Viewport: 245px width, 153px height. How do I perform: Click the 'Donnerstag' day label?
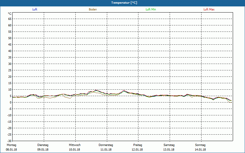pyautogui.click(x=106, y=145)
